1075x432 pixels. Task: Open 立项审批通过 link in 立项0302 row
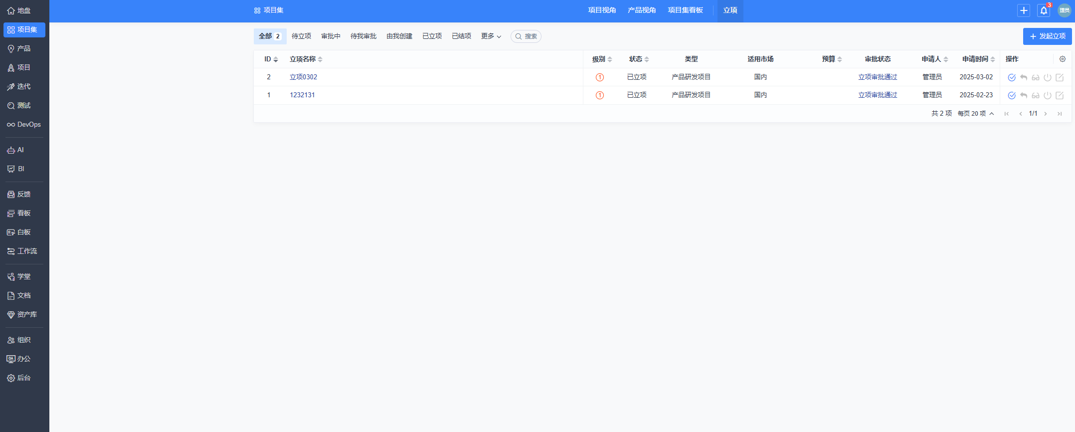pos(878,77)
